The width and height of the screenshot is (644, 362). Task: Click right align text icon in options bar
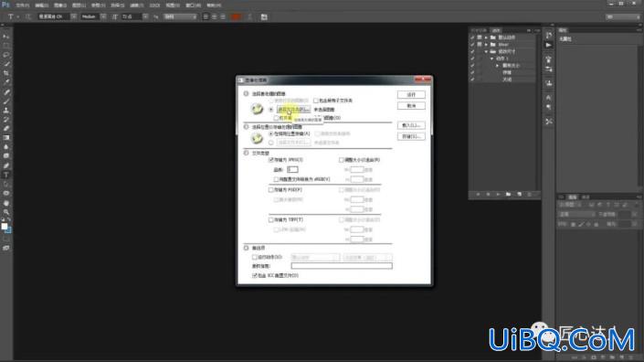223,16
